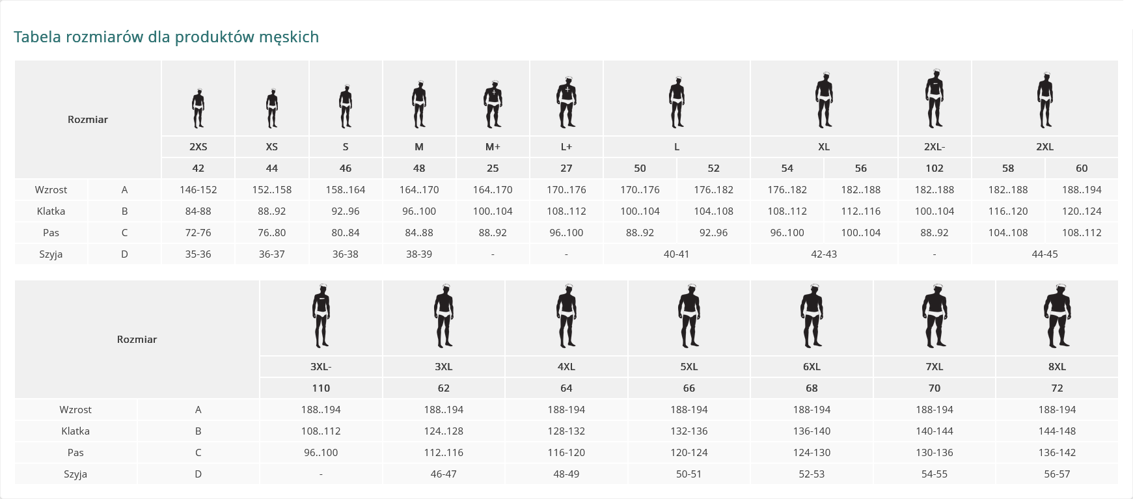Click the man silhouette above size 8XL
The height and width of the screenshot is (499, 1133).
[x=1057, y=316]
